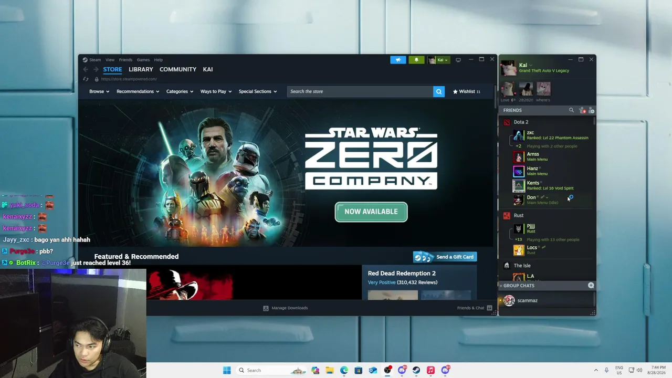Image resolution: width=672 pixels, height=378 pixels.
Task: Open the Friends menu
Action: coord(125,60)
